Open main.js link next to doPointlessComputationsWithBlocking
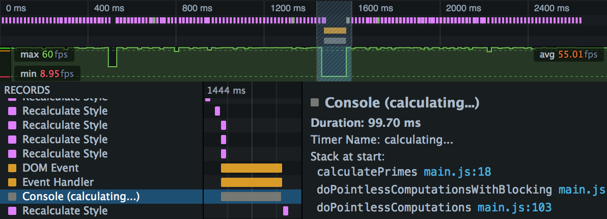The width and height of the screenshot is (607, 219). click(x=582, y=190)
